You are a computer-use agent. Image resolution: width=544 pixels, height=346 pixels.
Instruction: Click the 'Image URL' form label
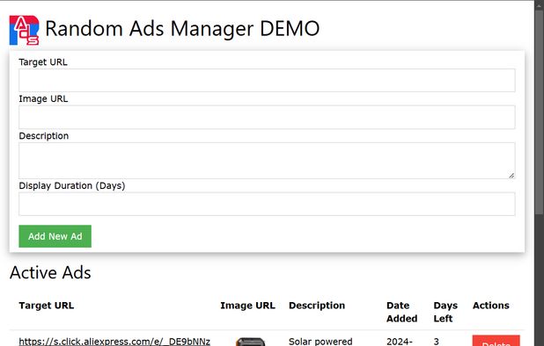click(43, 99)
